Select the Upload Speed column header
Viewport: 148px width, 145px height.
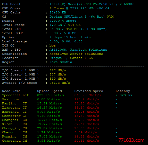50,91
